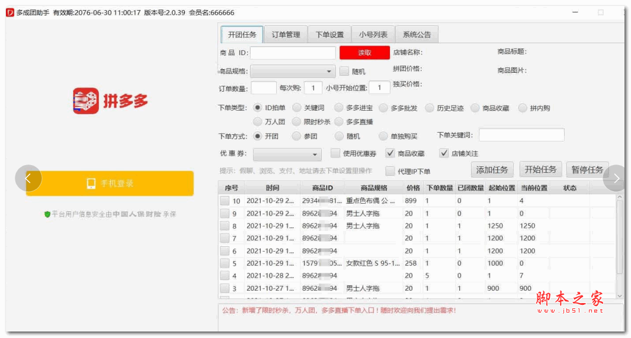631x338 pixels.
Task: Go to previous slide with left arrow
Action: tap(28, 178)
